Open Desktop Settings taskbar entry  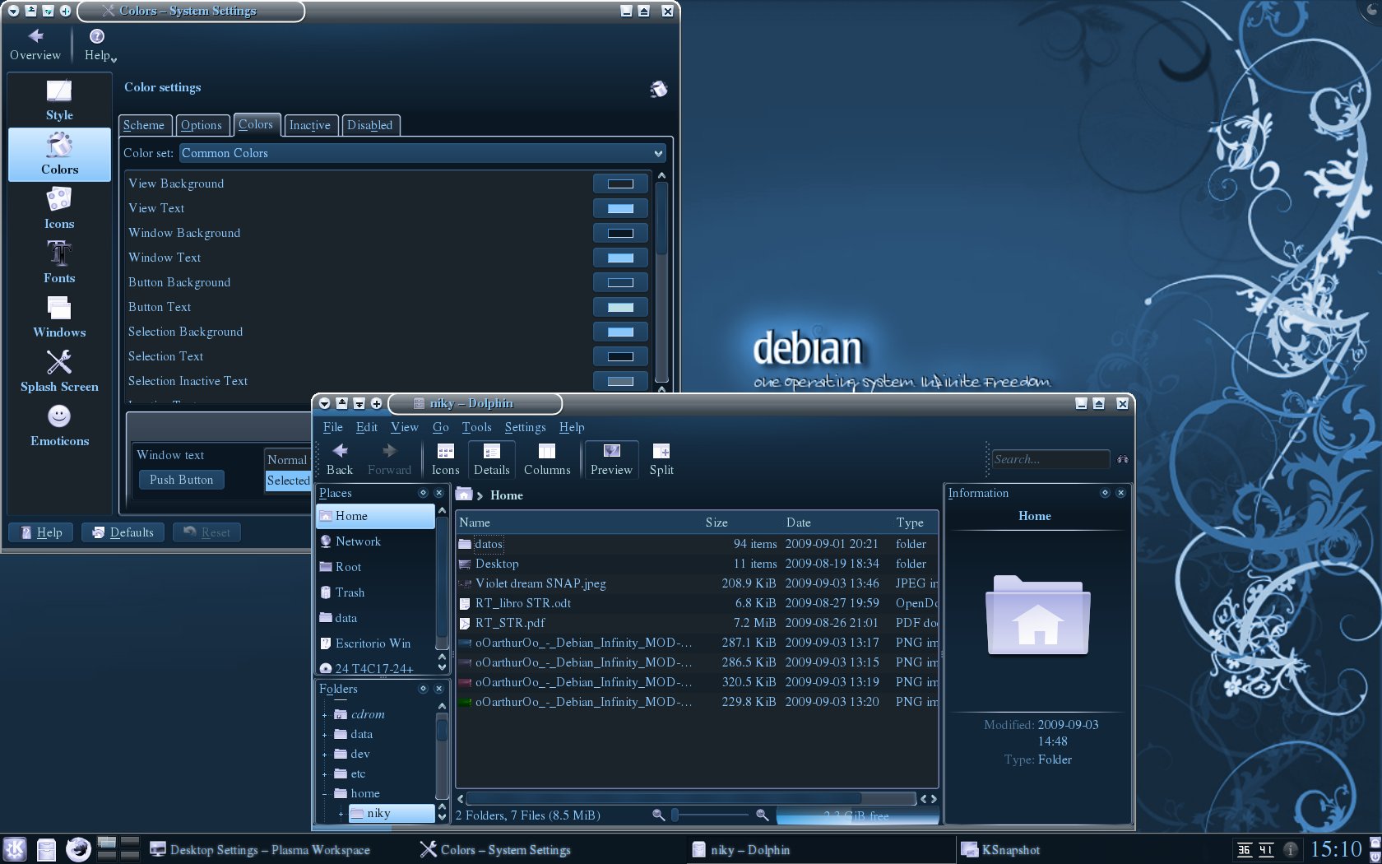coord(260,850)
